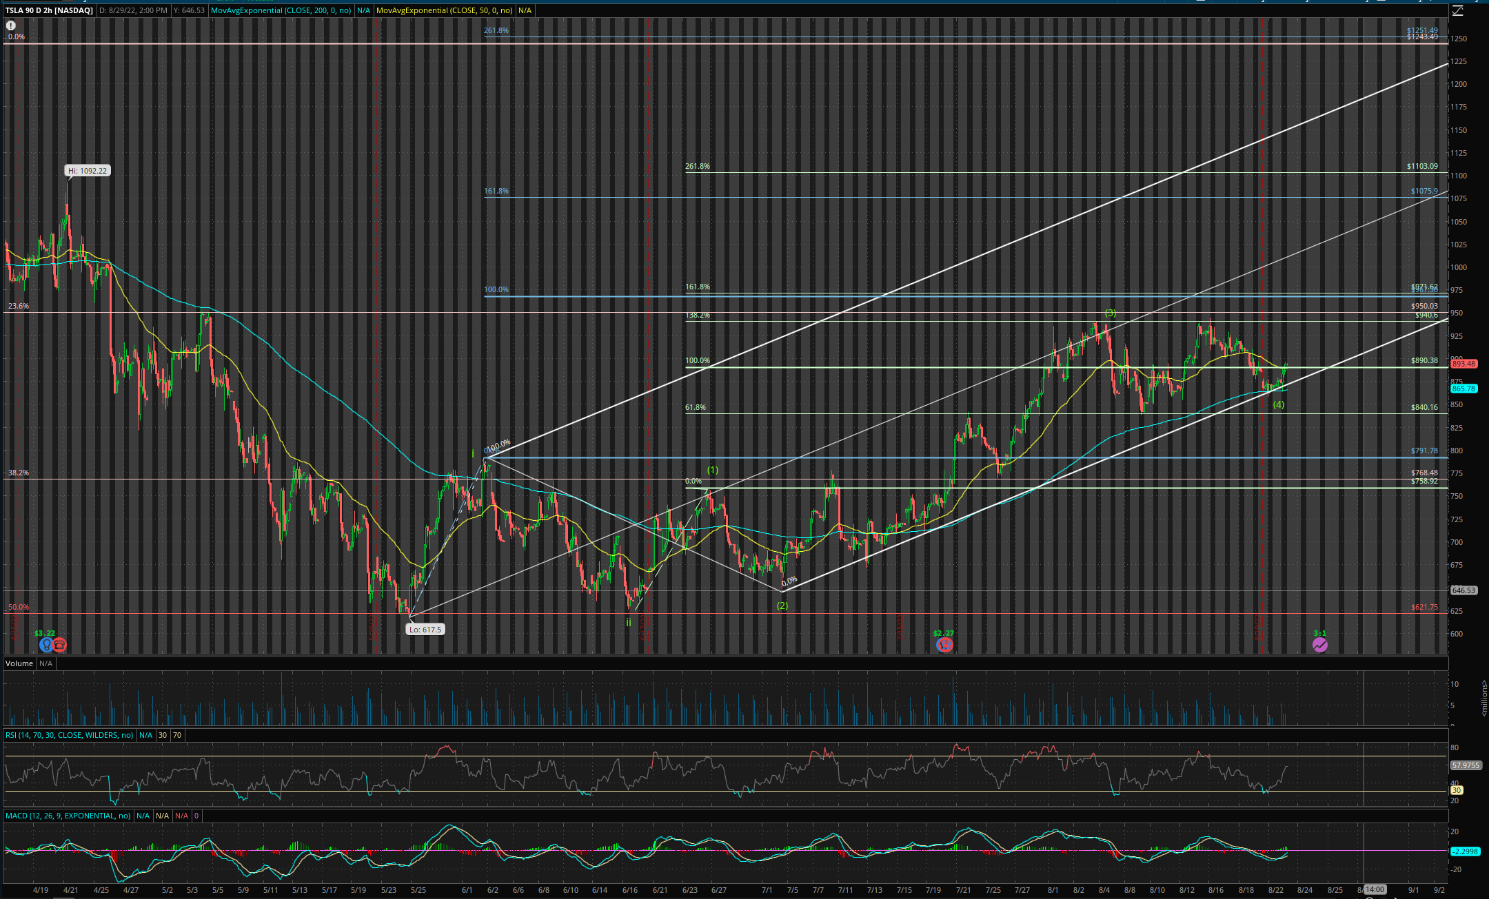Click the MovAvgExponential 50 study label
The height and width of the screenshot is (899, 1489).
click(x=444, y=10)
